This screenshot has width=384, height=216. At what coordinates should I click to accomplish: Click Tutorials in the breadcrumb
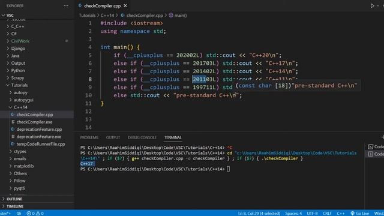[x=87, y=16]
